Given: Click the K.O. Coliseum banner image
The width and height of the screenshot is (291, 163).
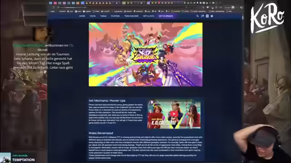Looking at the screenshot, I should click(145, 54).
